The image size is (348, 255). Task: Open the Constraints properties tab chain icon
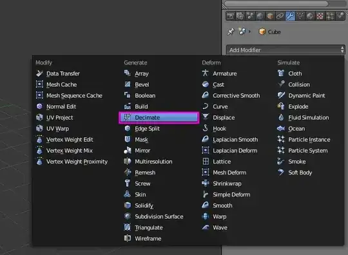[x=280, y=16]
